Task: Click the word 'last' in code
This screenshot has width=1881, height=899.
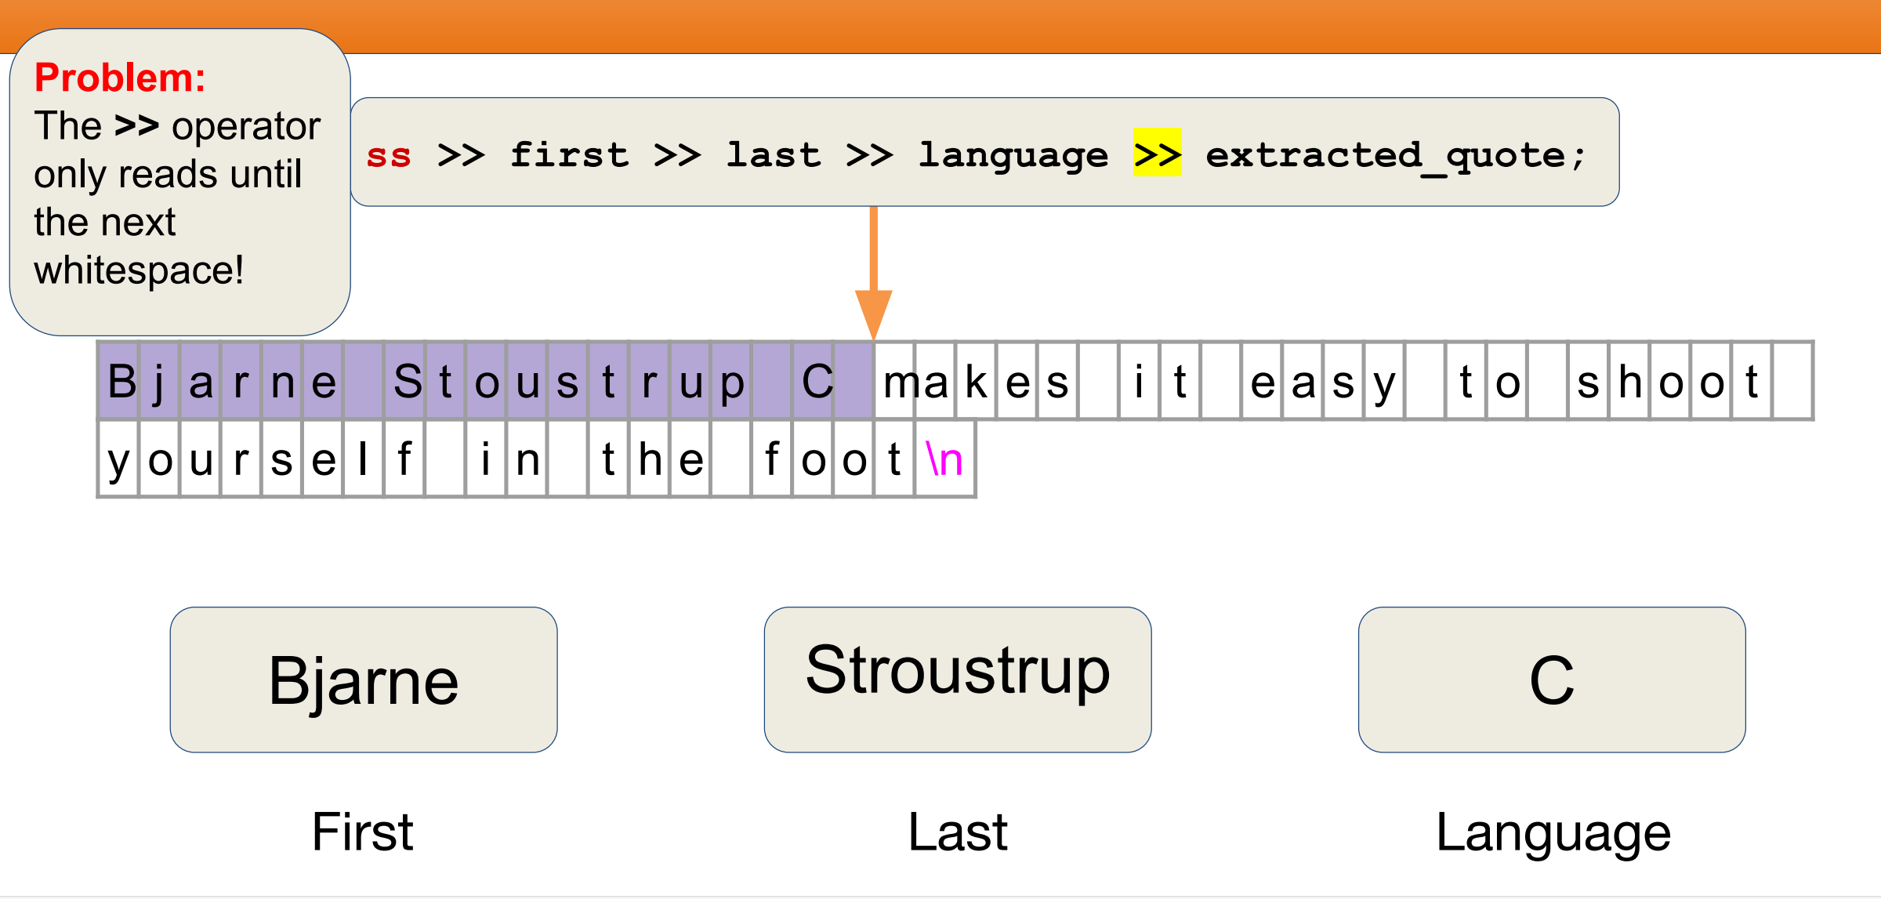Action: pyautogui.click(x=774, y=154)
